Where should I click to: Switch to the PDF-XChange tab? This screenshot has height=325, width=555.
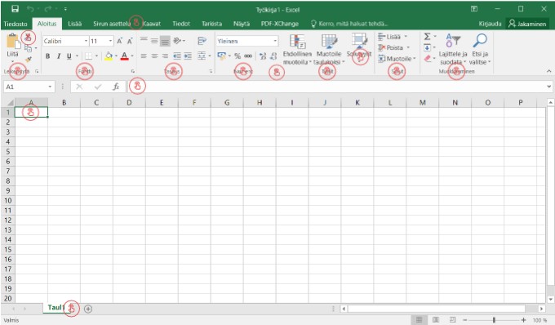tap(280, 24)
